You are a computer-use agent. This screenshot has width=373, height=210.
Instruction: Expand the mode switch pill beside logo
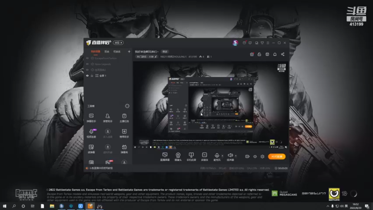[x=118, y=42]
